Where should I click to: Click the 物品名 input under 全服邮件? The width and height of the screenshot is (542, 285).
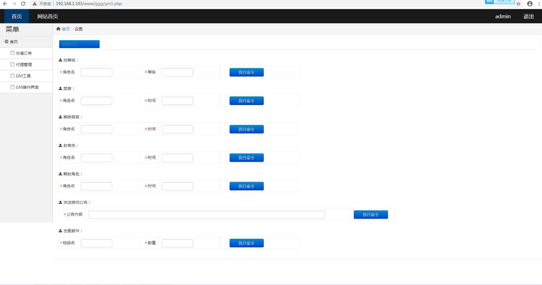pyautogui.click(x=96, y=243)
